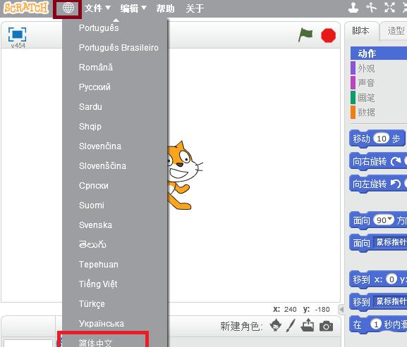Screen dimensions: 407x347
Task: Click the Scratch logo
Action: click(x=26, y=8)
